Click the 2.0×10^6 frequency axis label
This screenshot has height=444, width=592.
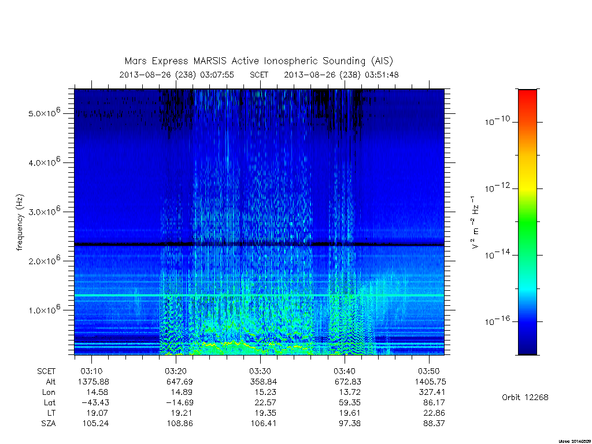[44, 260]
